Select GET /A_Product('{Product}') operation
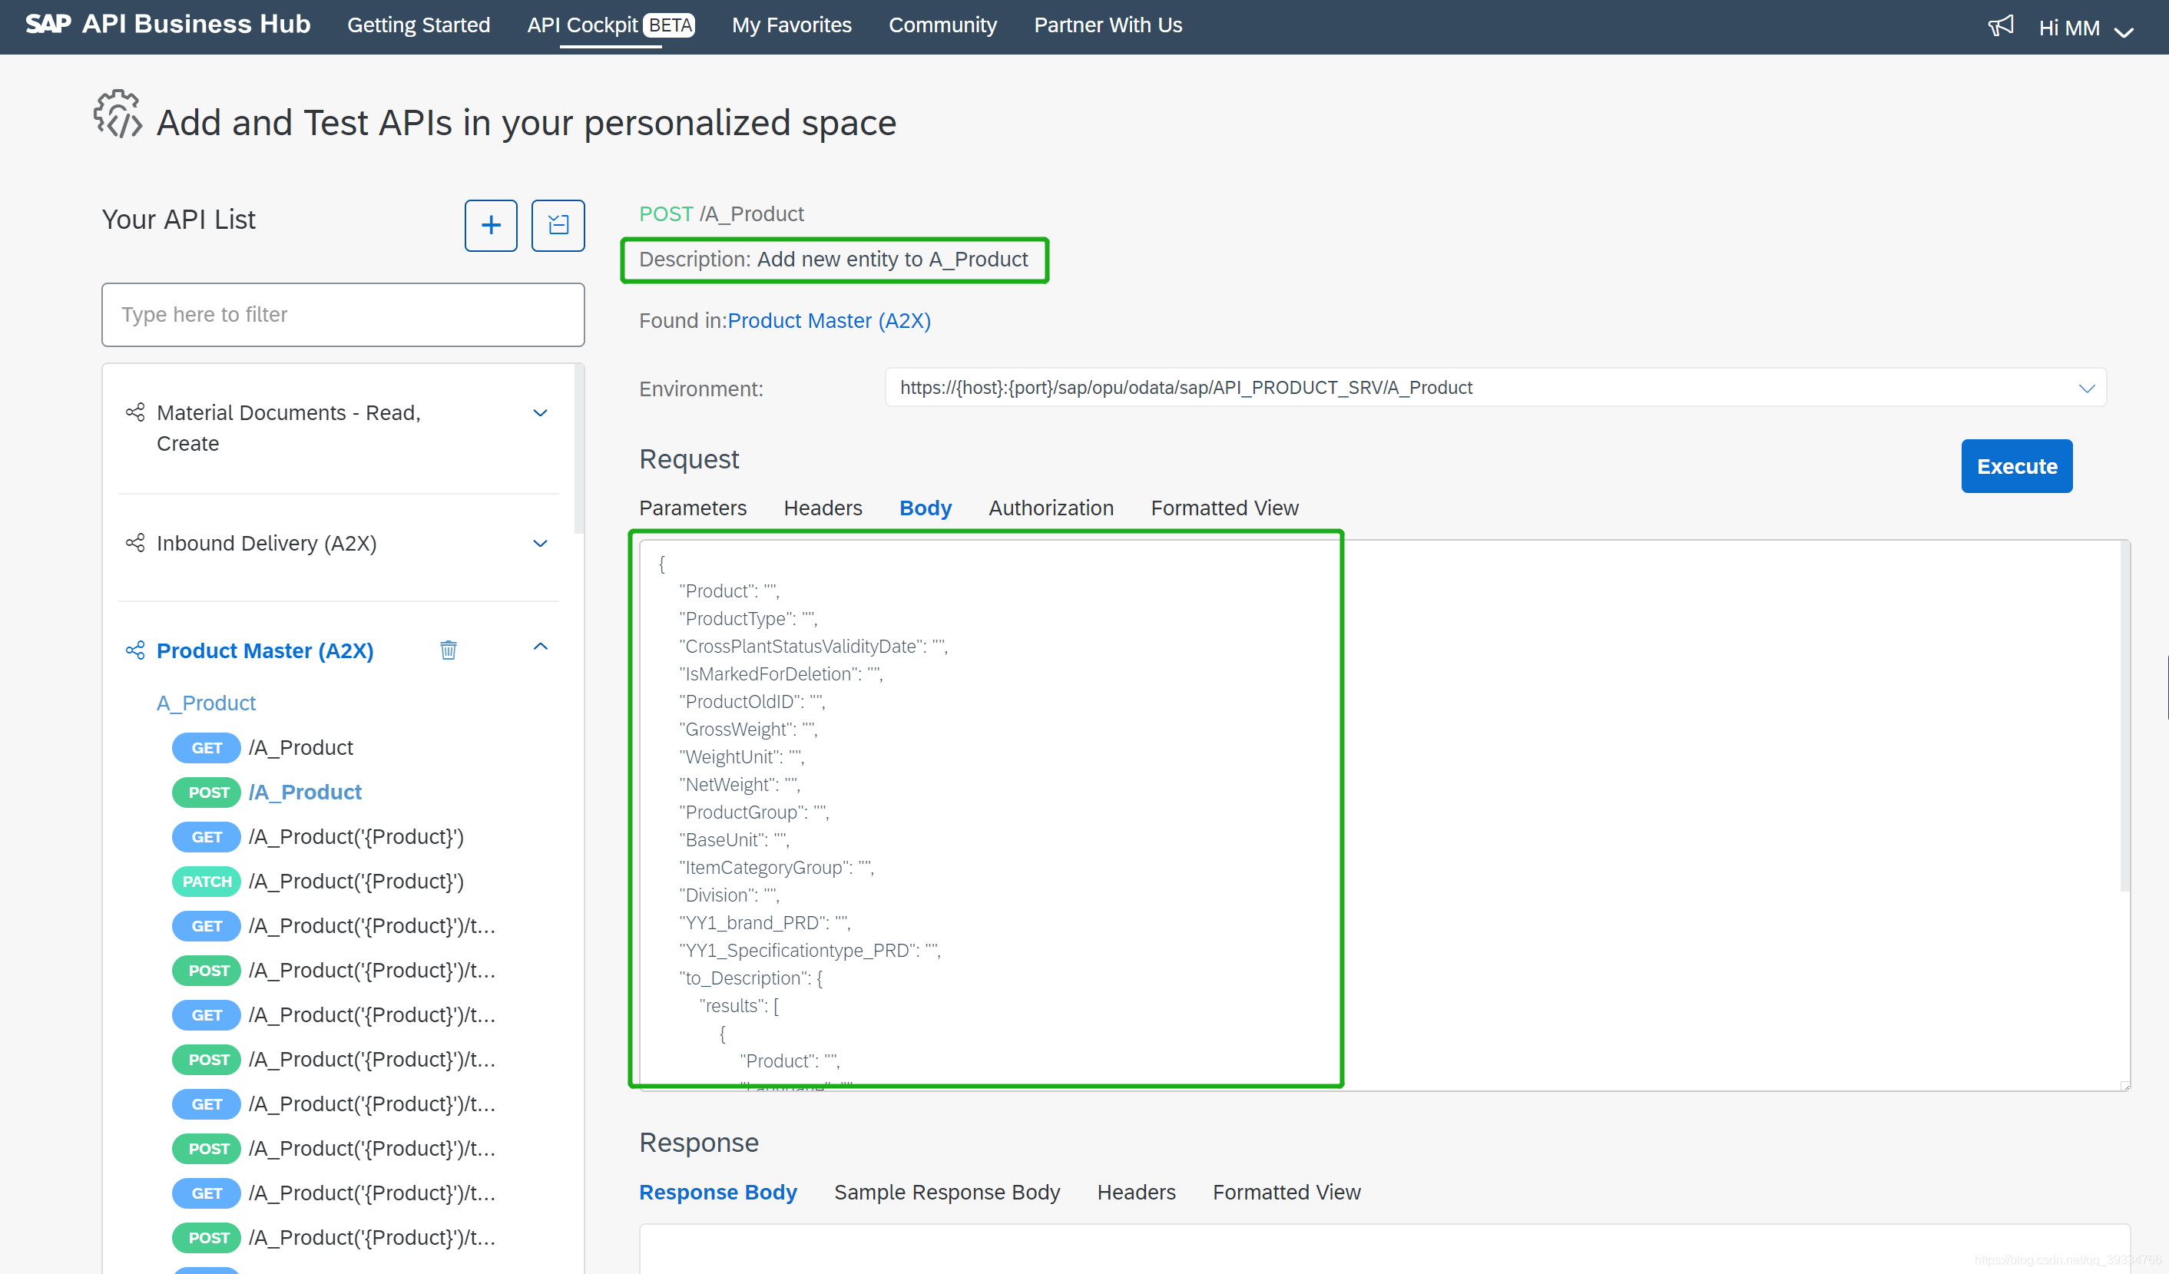Viewport: 2169px width, 1274px height. pyautogui.click(x=318, y=837)
